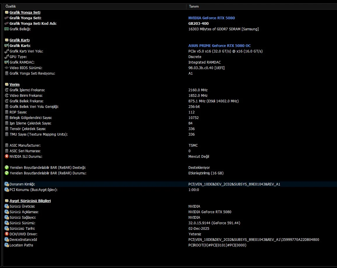337x268 pixels.
Task: Open the blue NVIDIA GeForce RTX 5080 chipset link
Action: point(212,18)
